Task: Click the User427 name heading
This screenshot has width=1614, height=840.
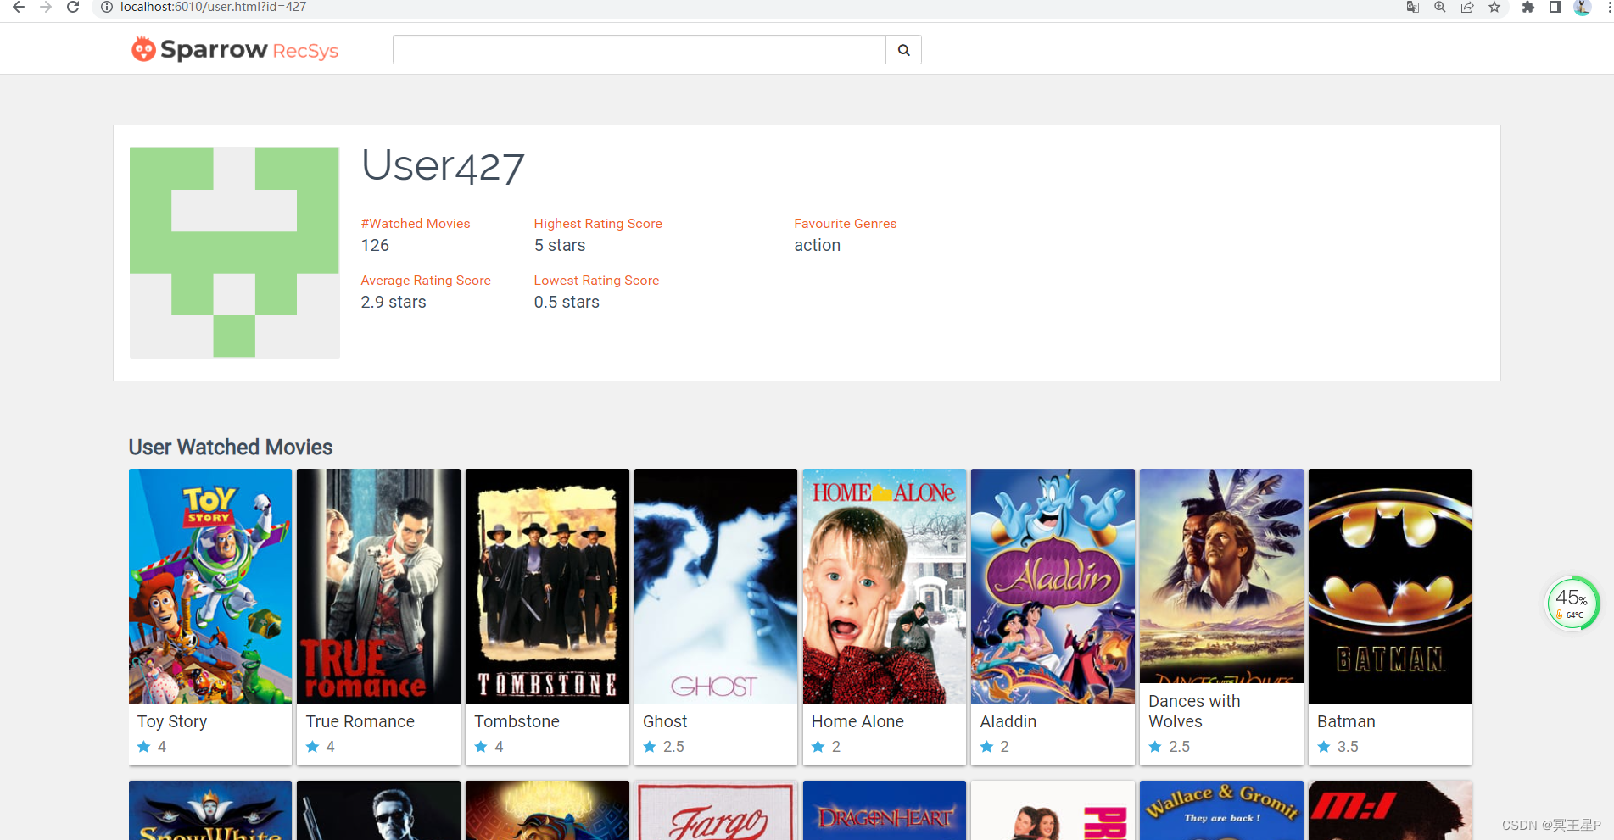Action: pos(443,165)
